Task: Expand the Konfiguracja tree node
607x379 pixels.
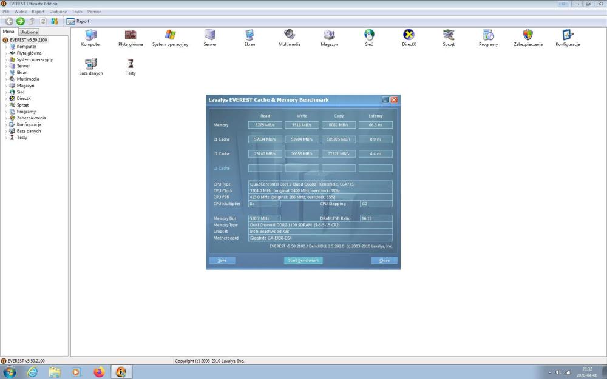Action: tap(6, 125)
